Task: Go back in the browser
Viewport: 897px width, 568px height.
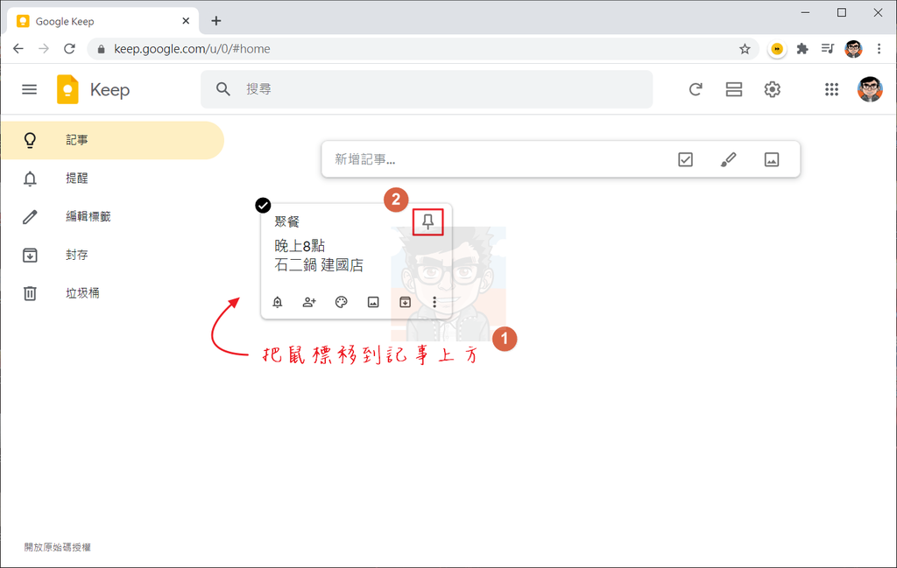Action: pyautogui.click(x=18, y=48)
